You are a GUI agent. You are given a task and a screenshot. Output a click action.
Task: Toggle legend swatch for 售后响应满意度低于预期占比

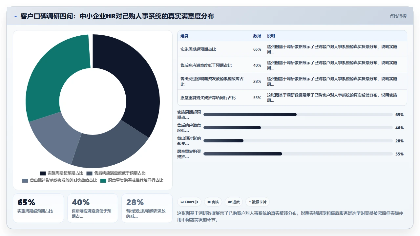click(89, 173)
